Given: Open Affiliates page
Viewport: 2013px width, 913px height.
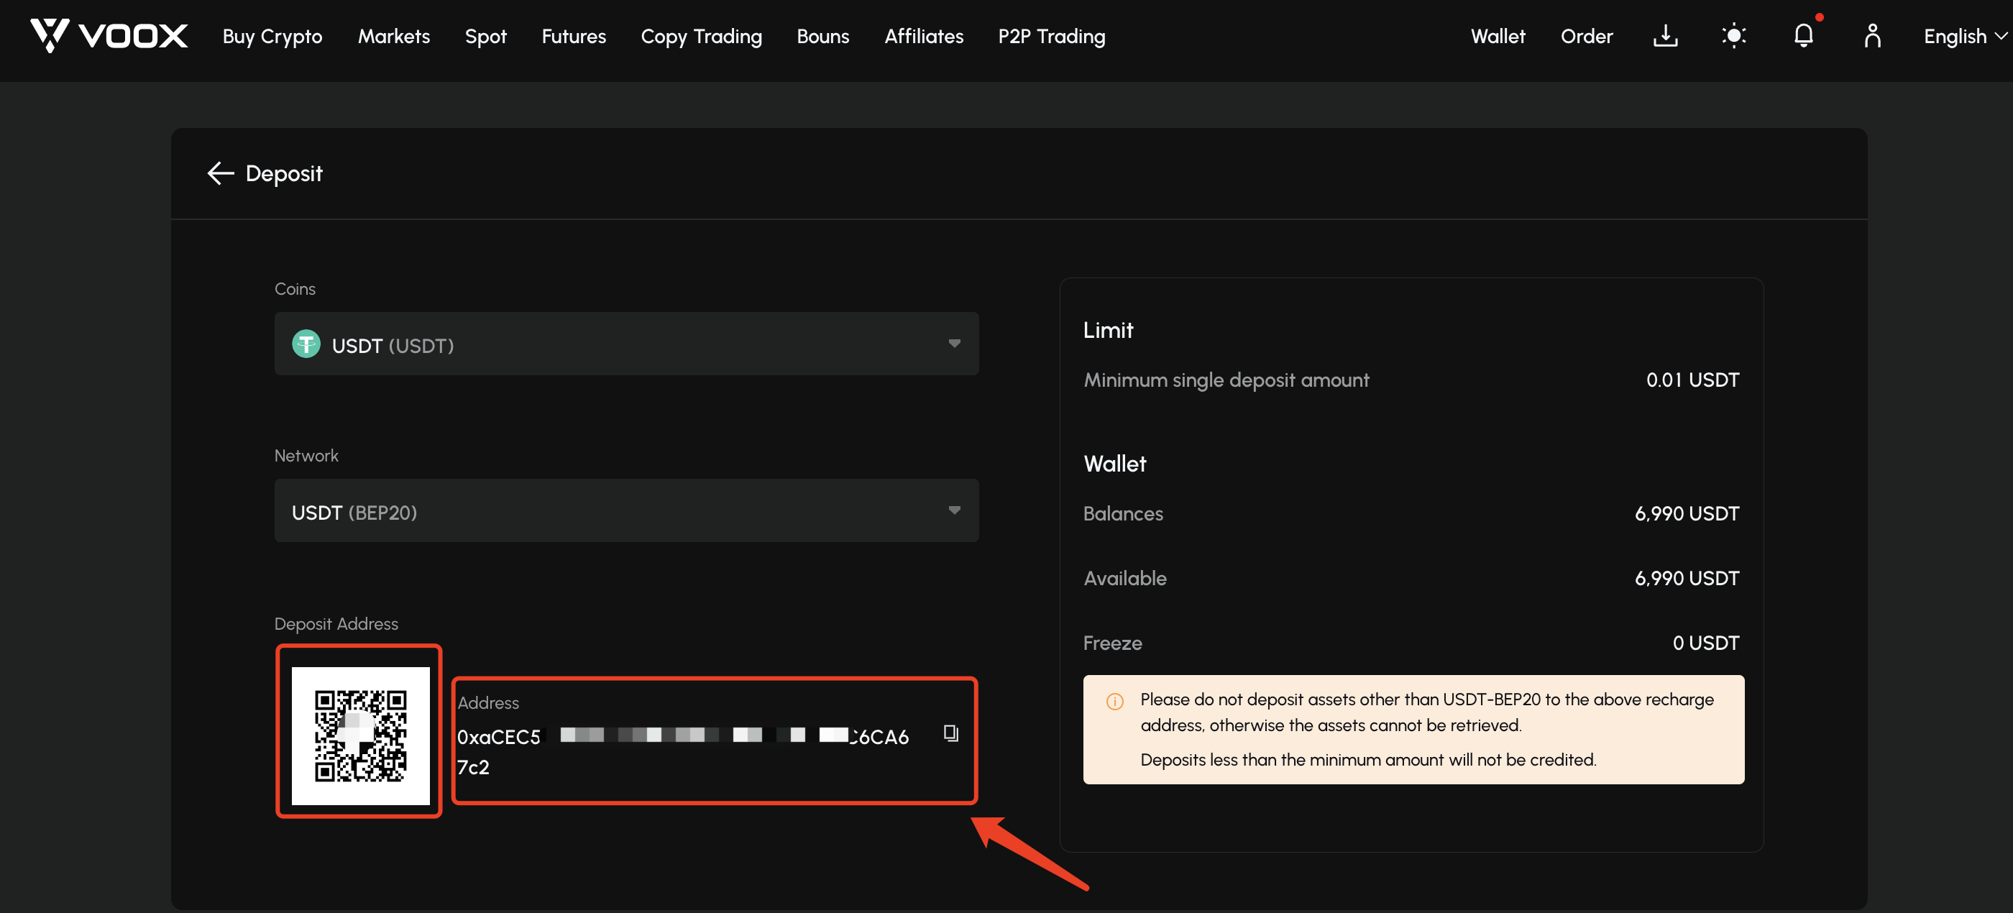Looking at the screenshot, I should (x=924, y=36).
